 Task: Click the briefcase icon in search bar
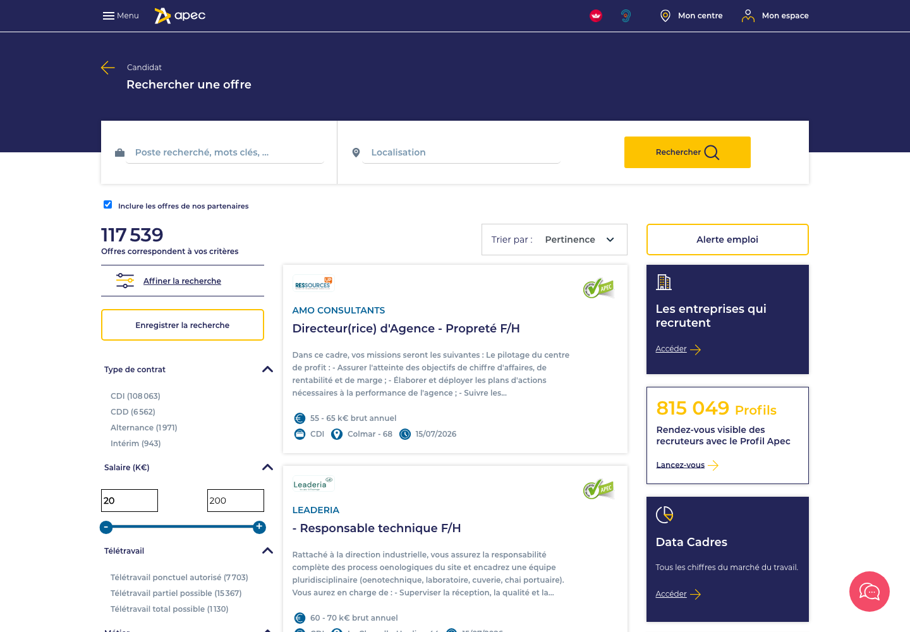pyautogui.click(x=119, y=153)
